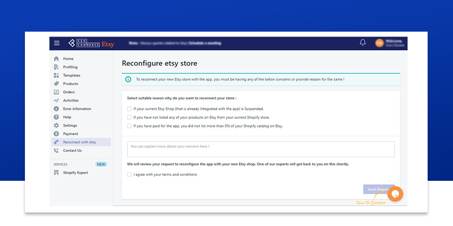Viewport: 453px width, 226px height.
Task: Click the Send Request button
Action: [x=379, y=189]
